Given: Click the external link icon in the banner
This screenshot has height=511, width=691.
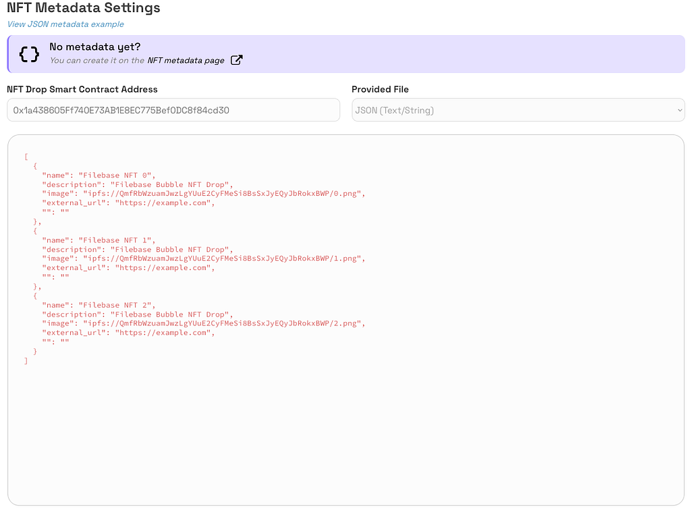Looking at the screenshot, I should [x=237, y=60].
